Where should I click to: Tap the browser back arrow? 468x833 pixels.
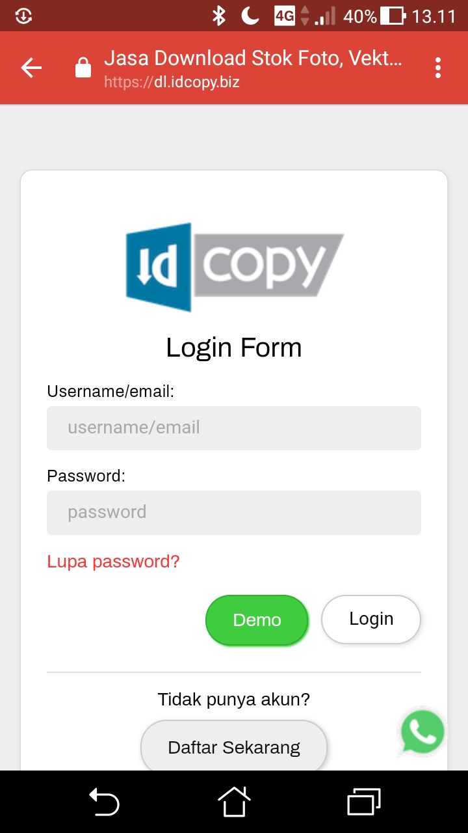(x=31, y=68)
